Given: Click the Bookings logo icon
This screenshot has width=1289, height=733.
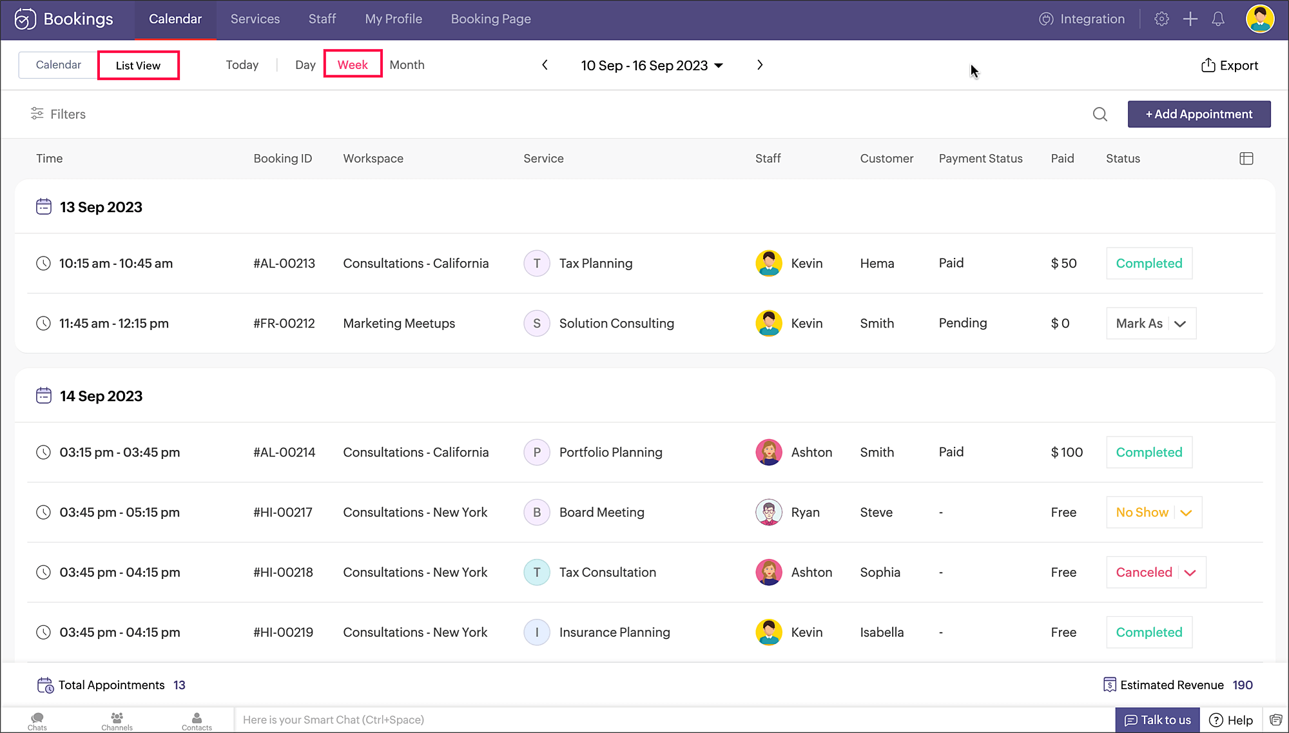Looking at the screenshot, I should pos(23,19).
